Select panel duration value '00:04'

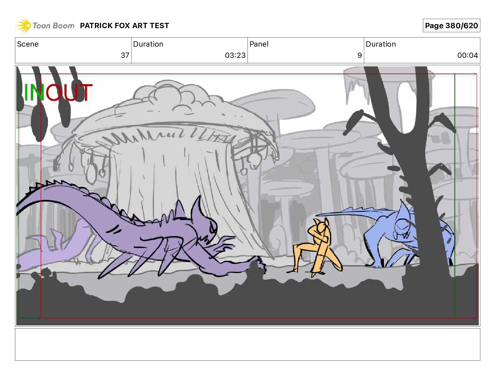click(x=468, y=55)
